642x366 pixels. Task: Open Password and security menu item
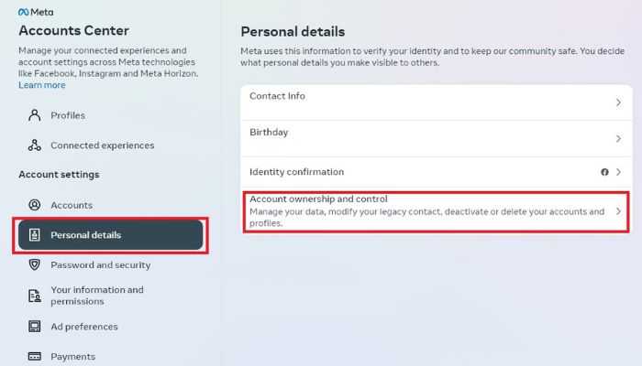(100, 265)
